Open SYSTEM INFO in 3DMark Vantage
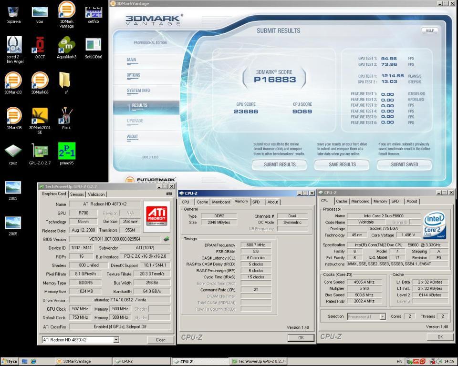458x366 pixels. 138,91
